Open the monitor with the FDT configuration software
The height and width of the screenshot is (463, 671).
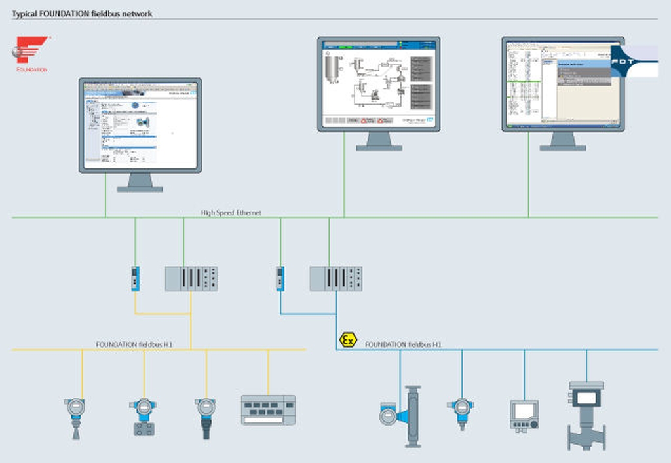pos(563,93)
